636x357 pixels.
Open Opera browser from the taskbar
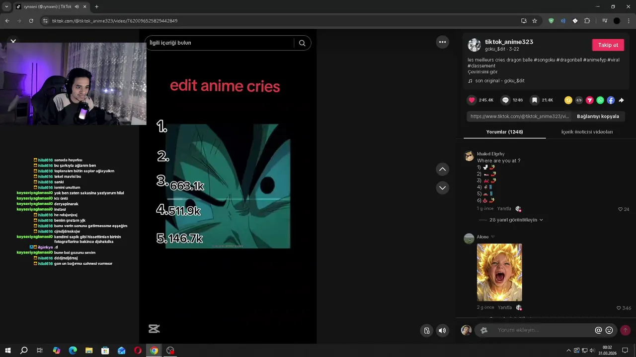138,351
